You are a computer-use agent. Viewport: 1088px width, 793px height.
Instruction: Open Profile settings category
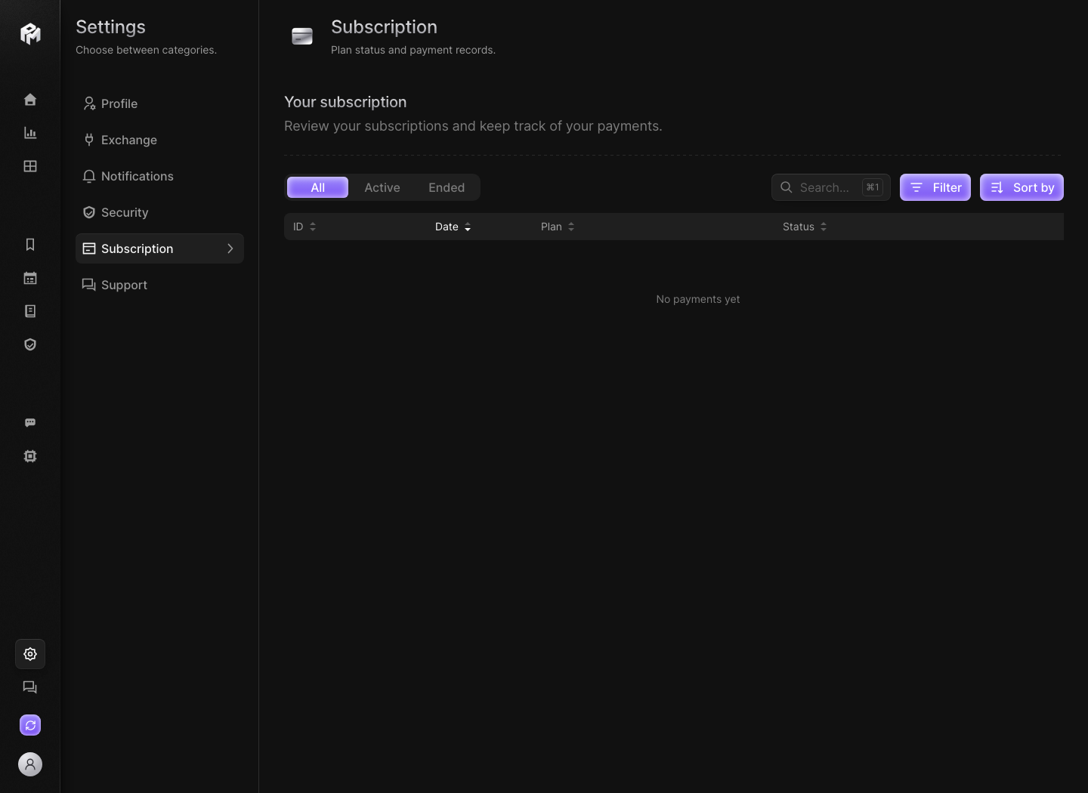click(x=159, y=103)
